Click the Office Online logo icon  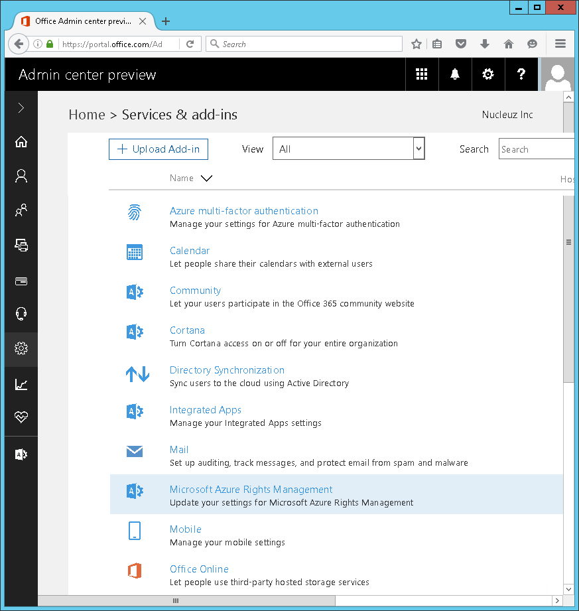(135, 571)
